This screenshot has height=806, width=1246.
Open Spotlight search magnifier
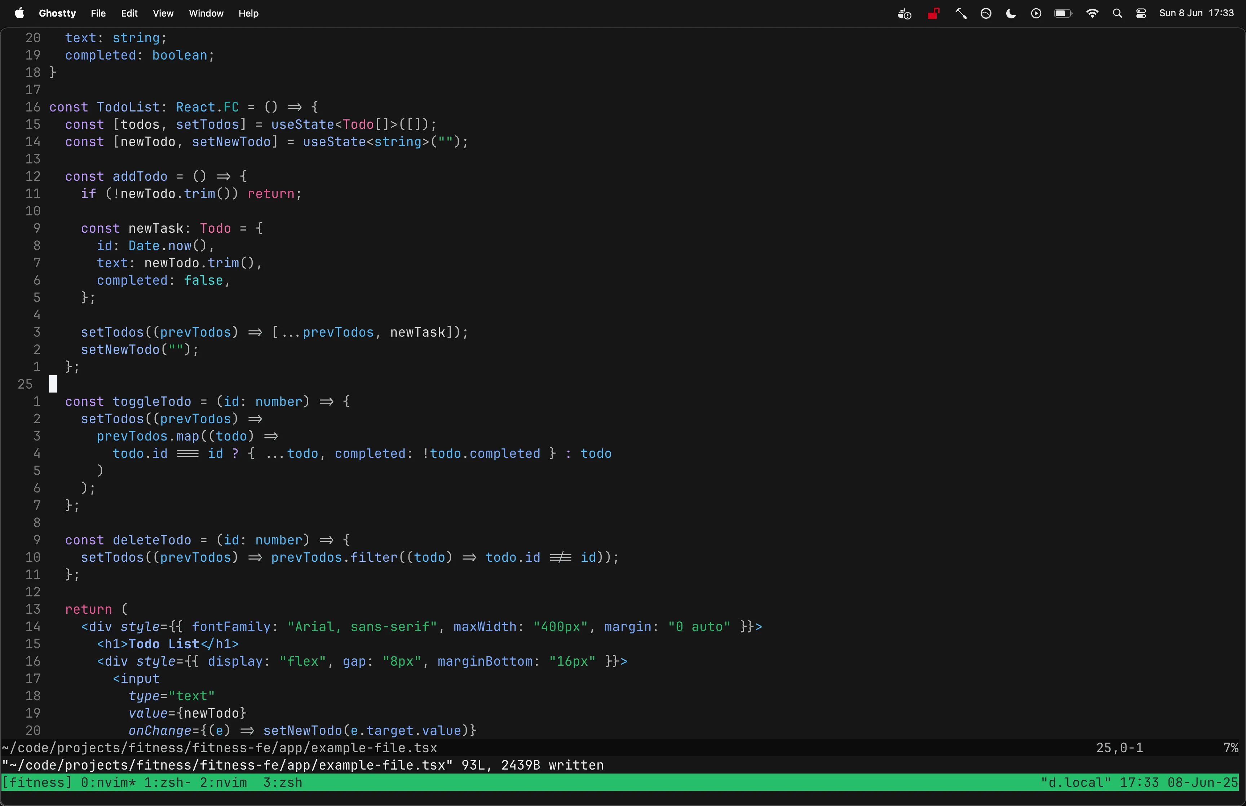pos(1117,14)
